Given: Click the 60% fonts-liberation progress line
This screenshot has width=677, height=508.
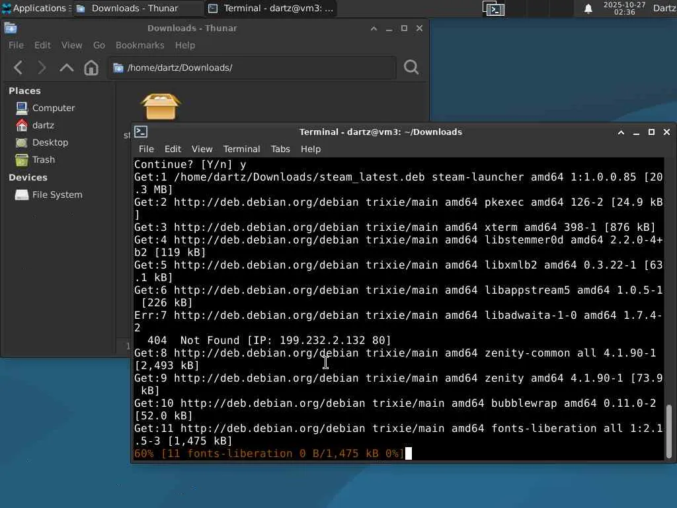Looking at the screenshot, I should point(269,454).
